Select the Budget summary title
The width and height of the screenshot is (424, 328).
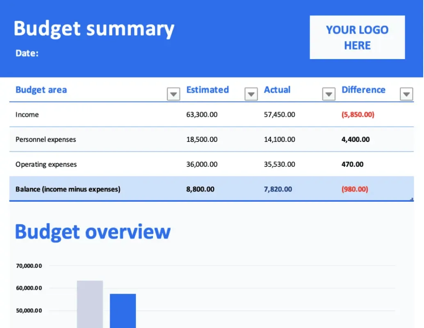click(x=94, y=29)
